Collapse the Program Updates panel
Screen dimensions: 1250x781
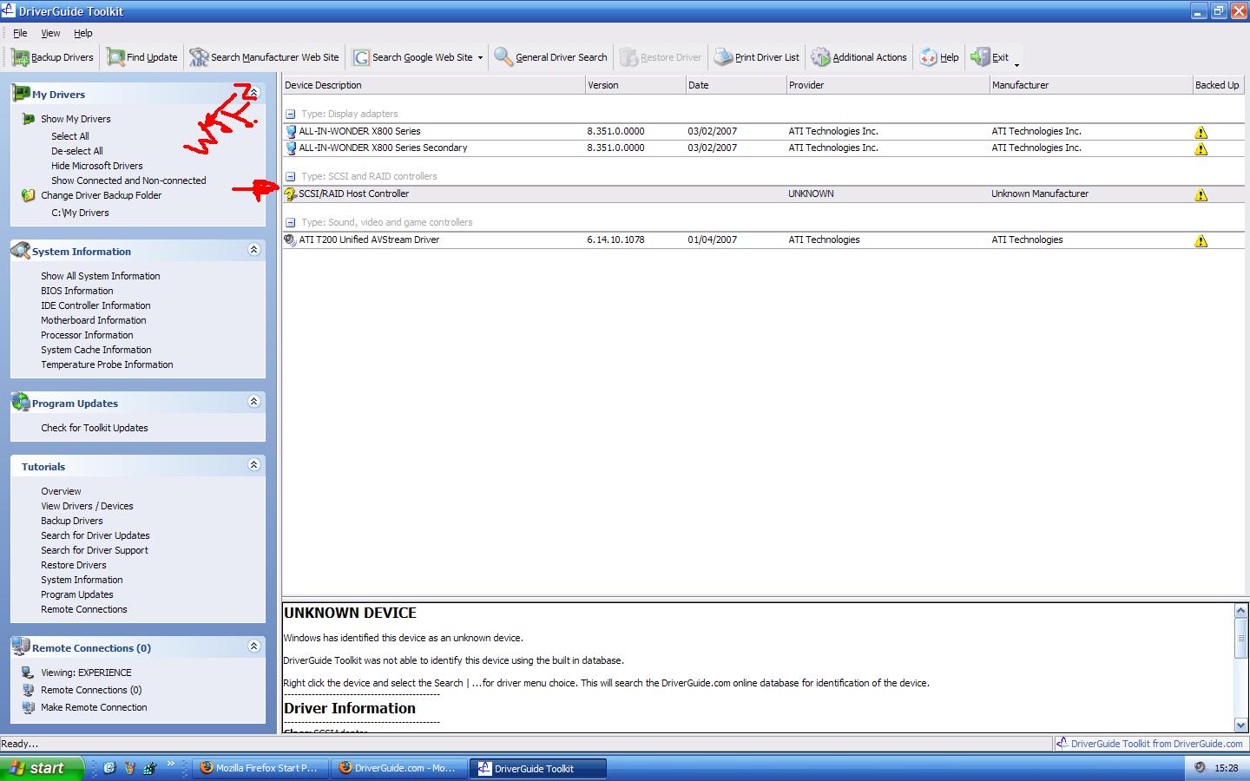(x=254, y=401)
